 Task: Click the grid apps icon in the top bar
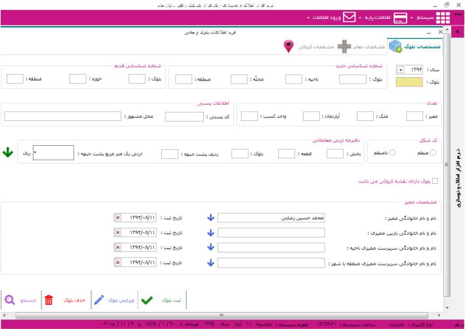(x=443, y=17)
